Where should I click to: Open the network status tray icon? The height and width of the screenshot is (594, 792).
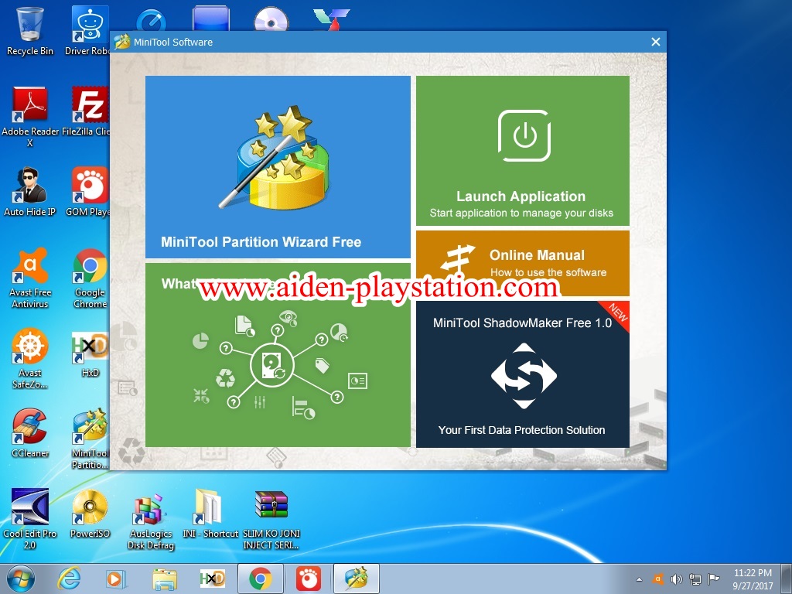click(695, 579)
